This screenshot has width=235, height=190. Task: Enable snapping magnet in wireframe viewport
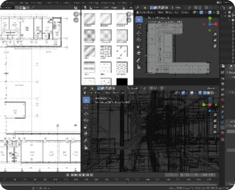pyautogui.click(x=151, y=88)
